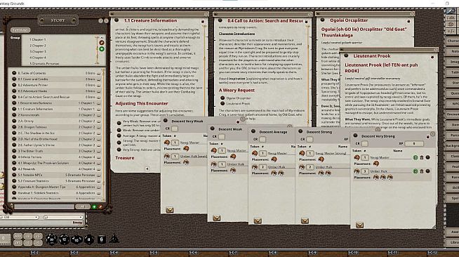Screen dimensions: 459x257
Task: Click the modifier stack value box
Action: 5,239
